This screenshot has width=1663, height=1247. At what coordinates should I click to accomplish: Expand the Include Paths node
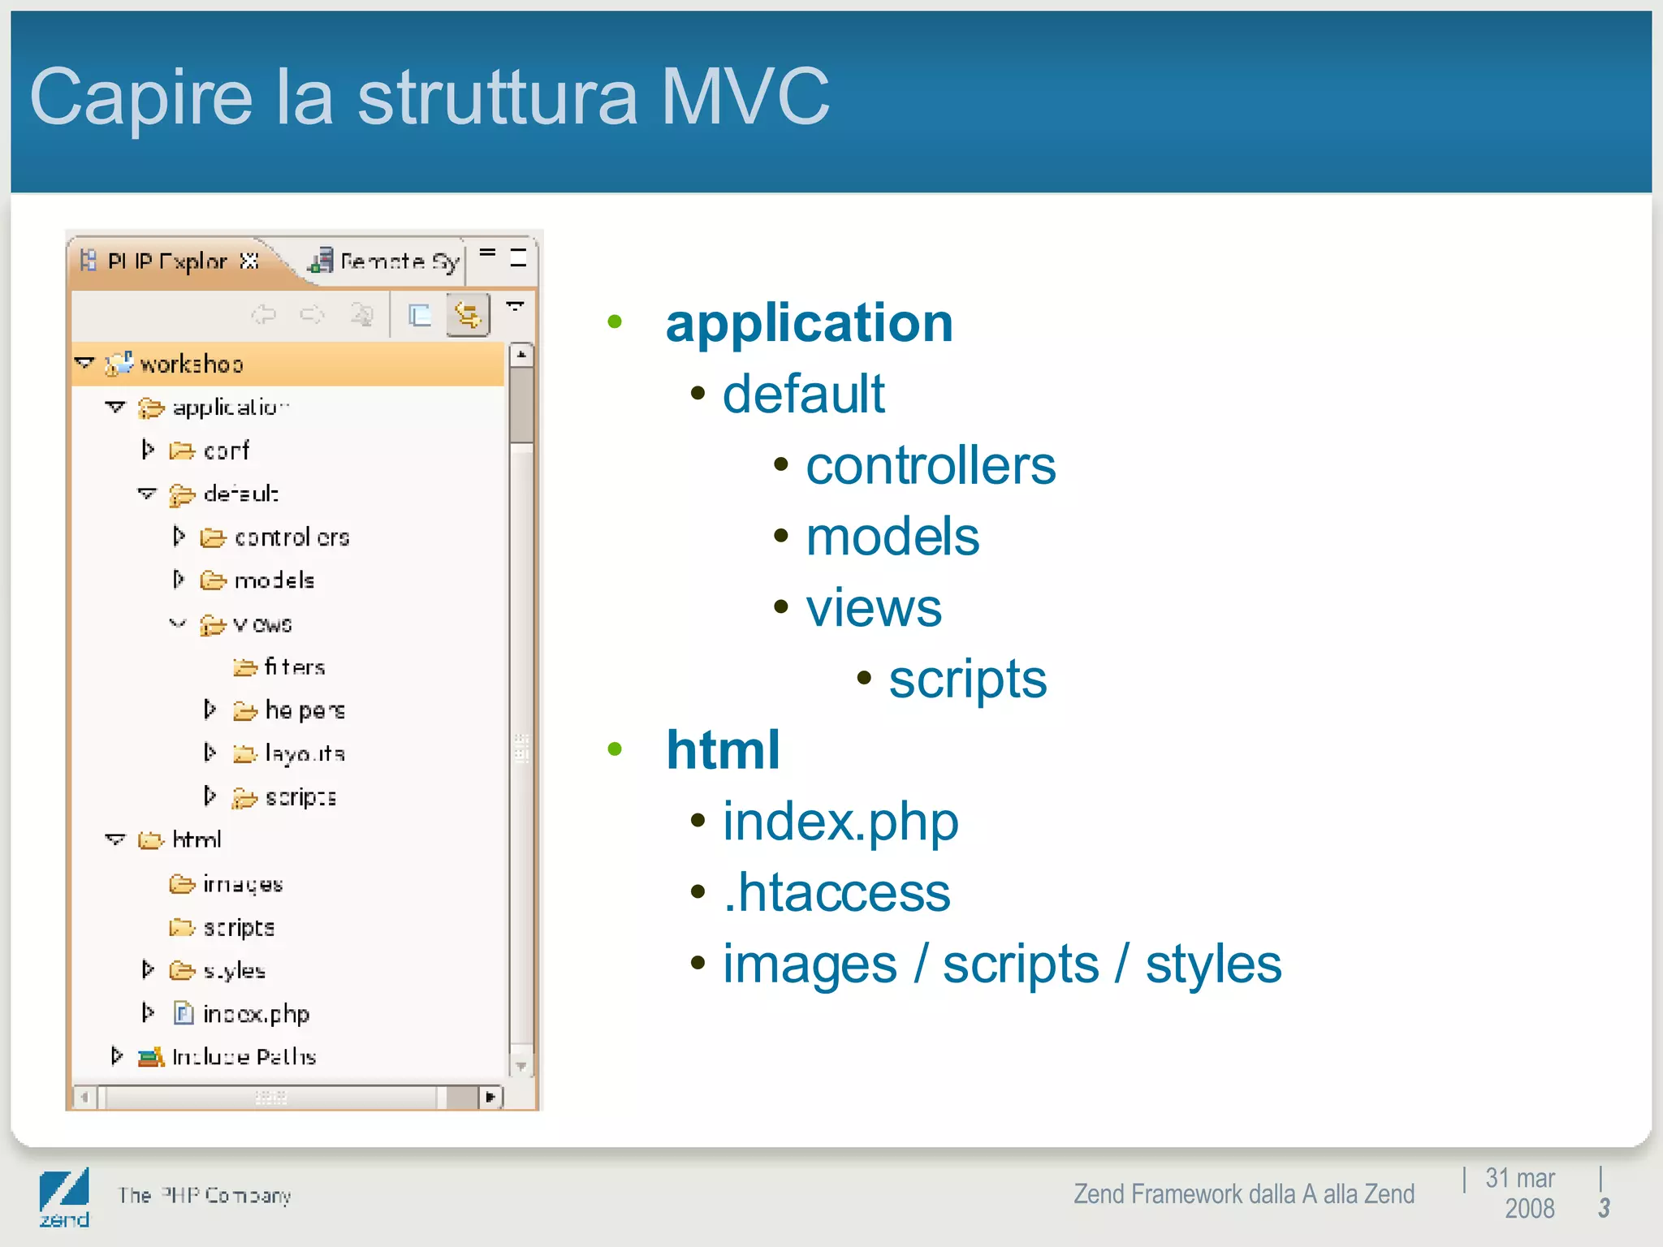(117, 1055)
